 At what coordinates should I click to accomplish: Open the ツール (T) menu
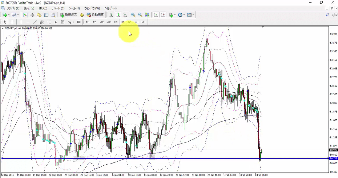[74, 8]
